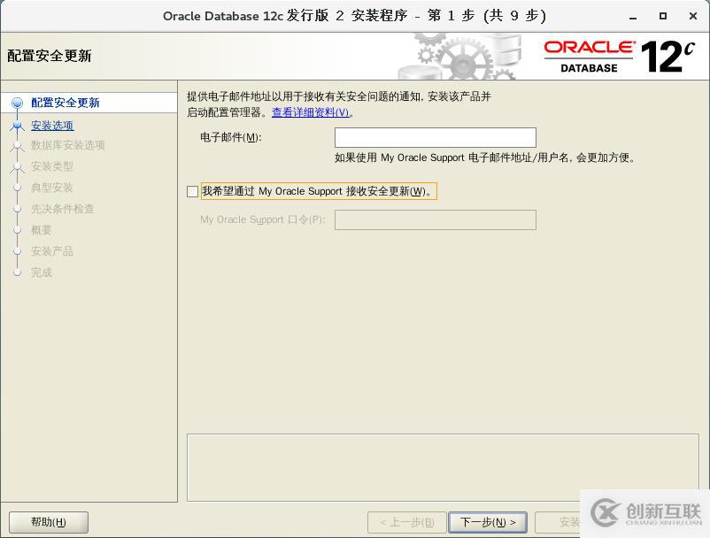Enable receiving security updates via My Oracle Support

click(192, 191)
